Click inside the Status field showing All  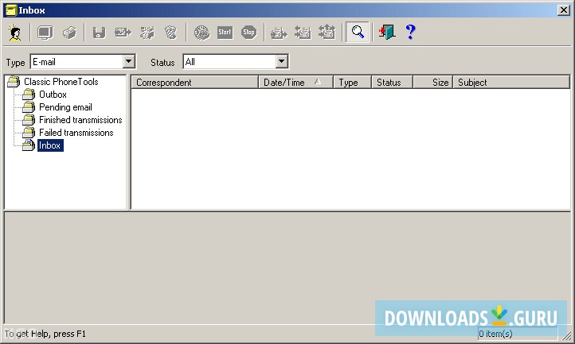click(229, 61)
